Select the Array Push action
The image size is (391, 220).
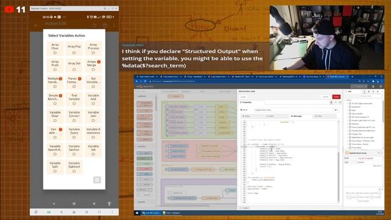point(55,65)
